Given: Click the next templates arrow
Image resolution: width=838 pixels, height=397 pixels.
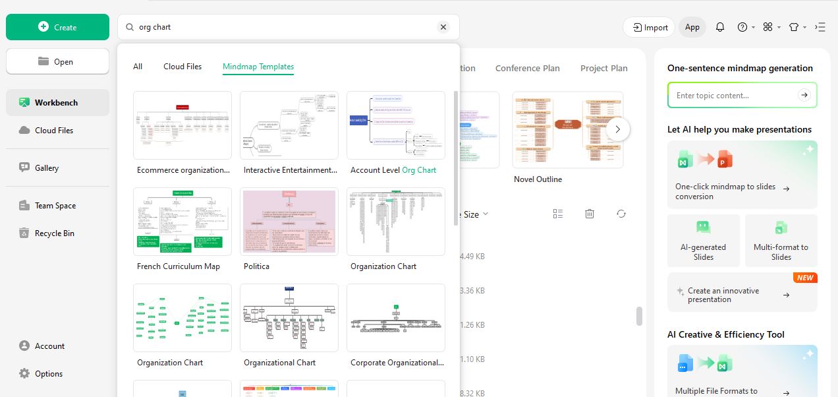Looking at the screenshot, I should coord(618,129).
